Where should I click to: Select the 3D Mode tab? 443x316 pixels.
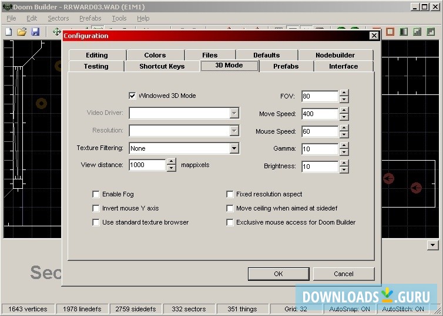coord(229,66)
